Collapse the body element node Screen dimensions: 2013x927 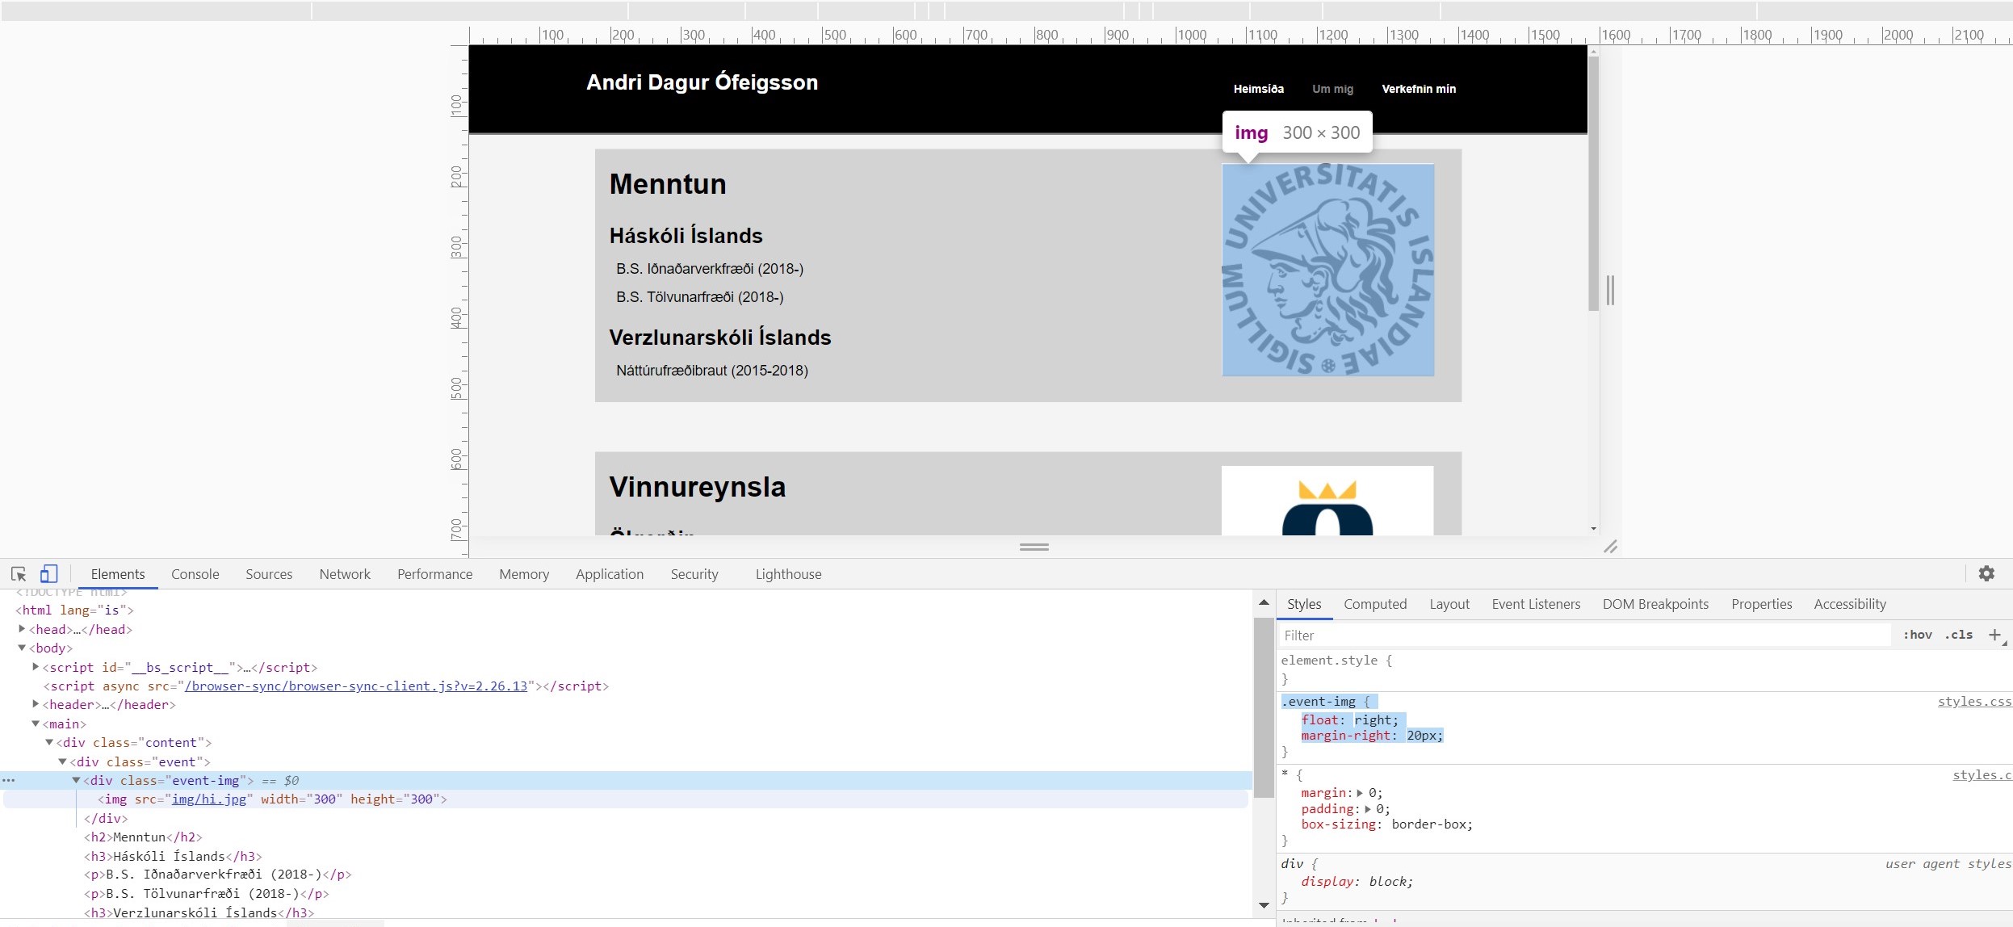tap(22, 648)
